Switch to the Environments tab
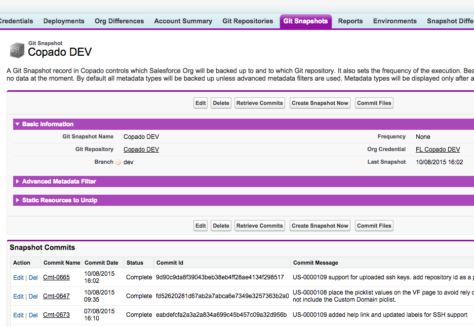 click(395, 21)
